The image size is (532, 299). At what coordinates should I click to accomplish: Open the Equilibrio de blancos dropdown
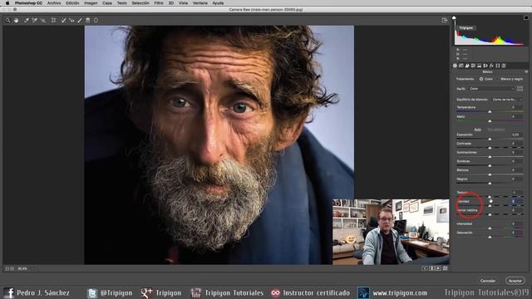click(x=507, y=100)
